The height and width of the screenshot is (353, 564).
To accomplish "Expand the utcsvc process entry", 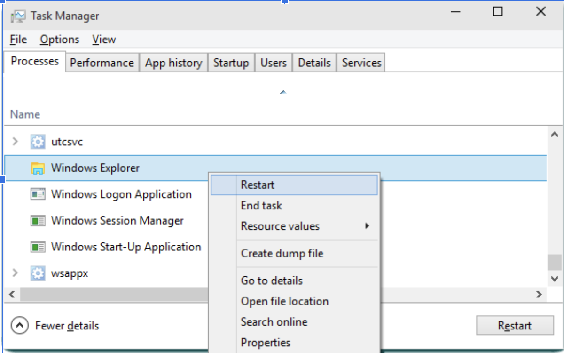I will [x=15, y=141].
